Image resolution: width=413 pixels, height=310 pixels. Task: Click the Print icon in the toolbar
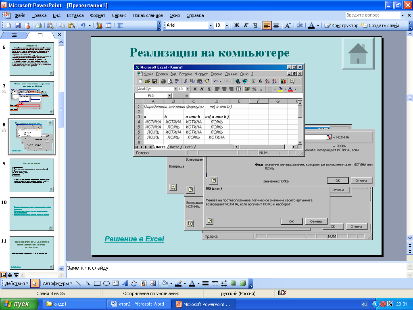tap(38, 25)
